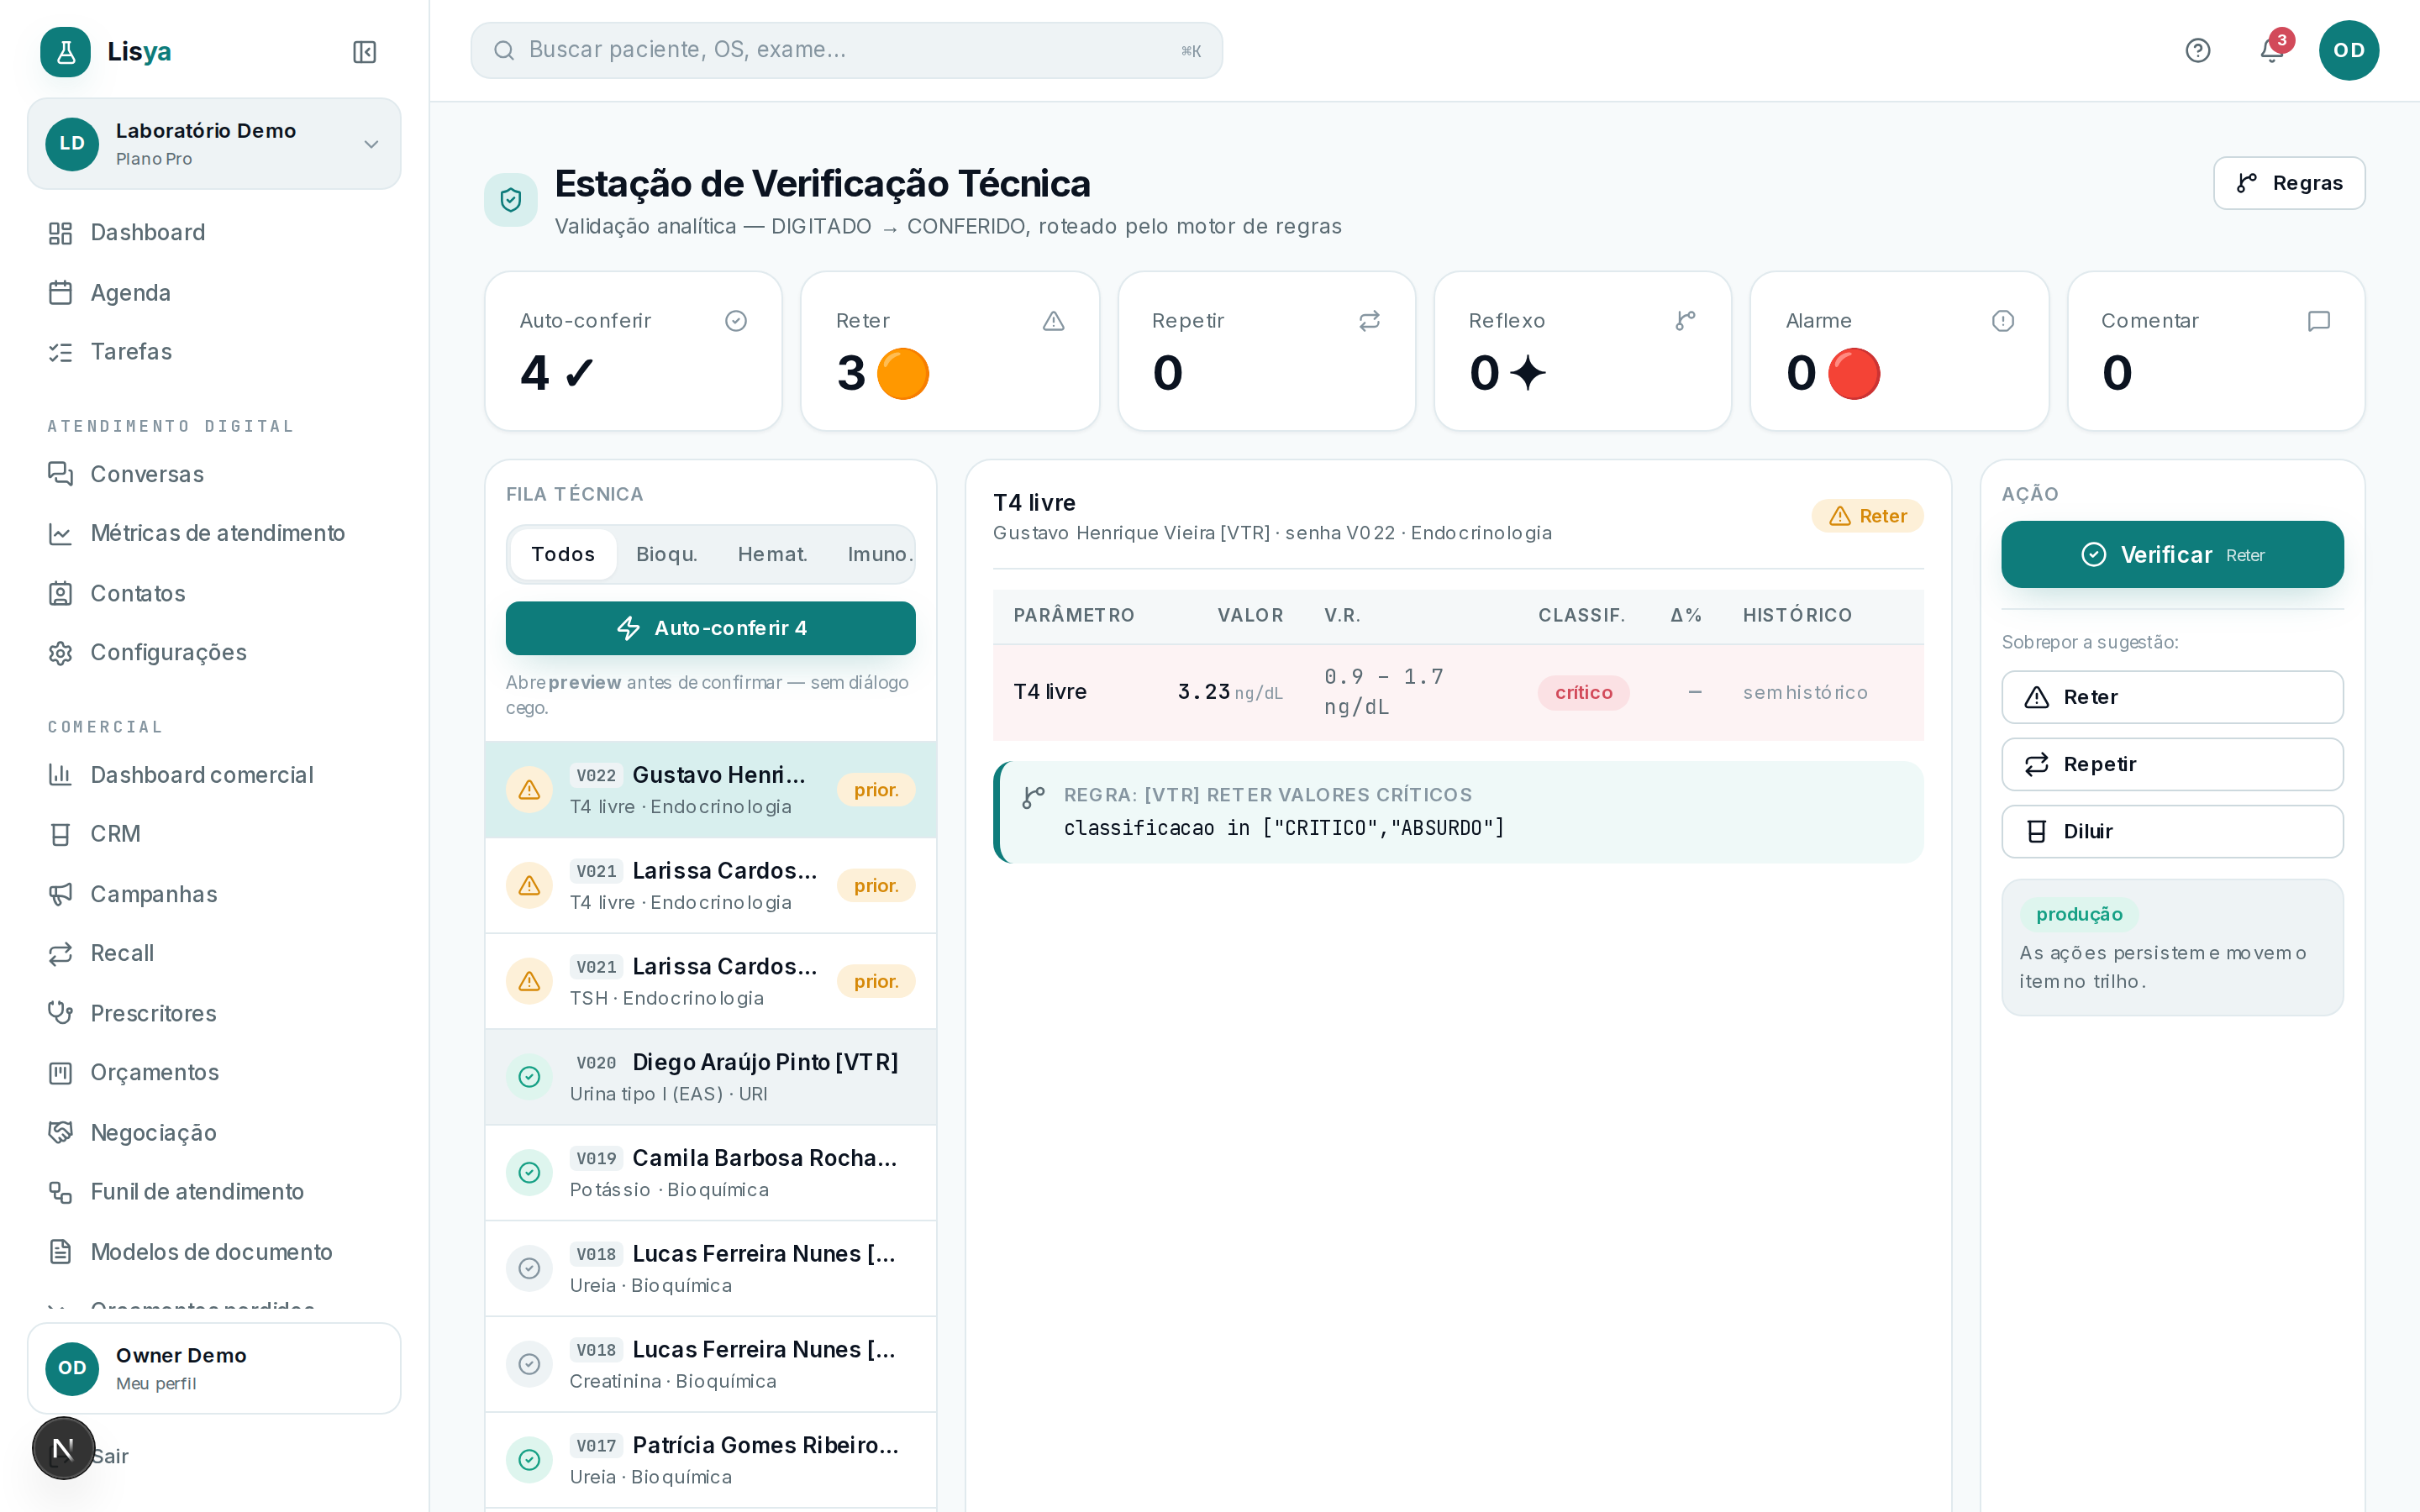Click the warning icon on the Larissa TSH row

[x=529, y=982]
